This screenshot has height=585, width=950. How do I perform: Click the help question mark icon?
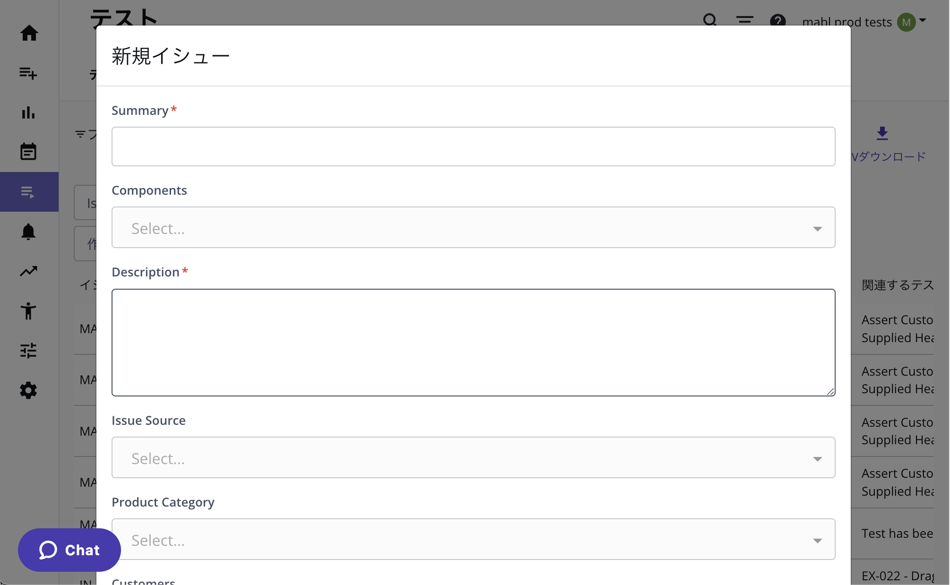coord(777,21)
